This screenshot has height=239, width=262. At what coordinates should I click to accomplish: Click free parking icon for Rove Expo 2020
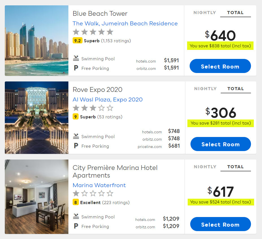tap(76, 146)
